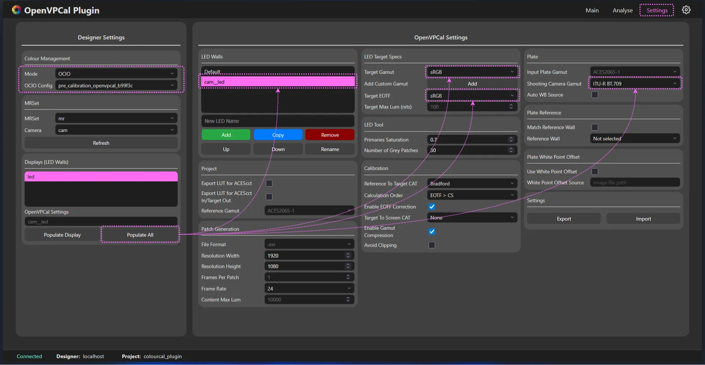Viewport: 705px width, 365px height.
Task: Refresh the MRSet camera list
Action: point(101,143)
